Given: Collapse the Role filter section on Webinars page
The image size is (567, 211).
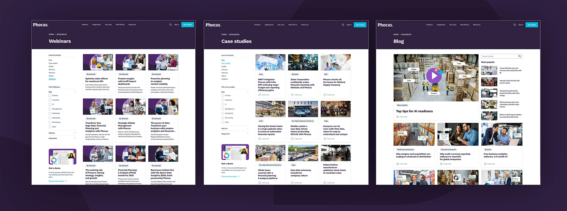Looking at the screenshot, I should pyautogui.click(x=75, y=92).
